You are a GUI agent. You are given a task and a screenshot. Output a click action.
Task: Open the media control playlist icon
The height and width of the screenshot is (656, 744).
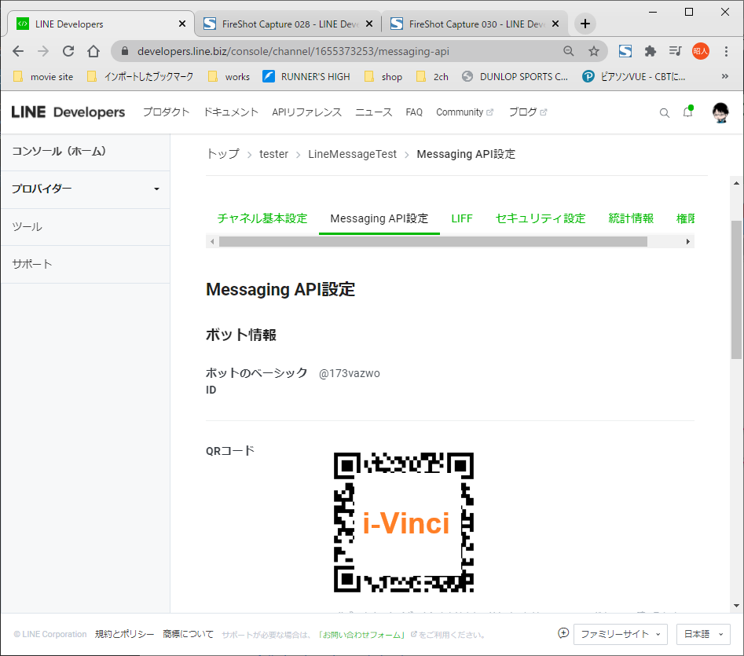(x=675, y=51)
